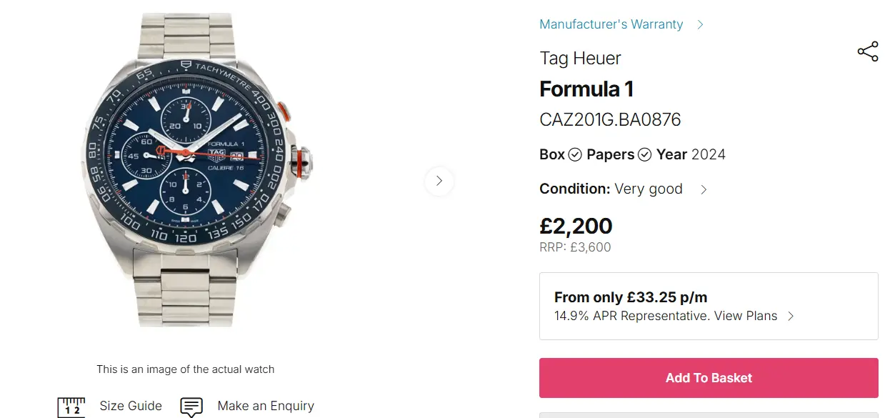Click the Size Guide ruler icon
Image resolution: width=895 pixels, height=418 pixels.
coord(71,407)
